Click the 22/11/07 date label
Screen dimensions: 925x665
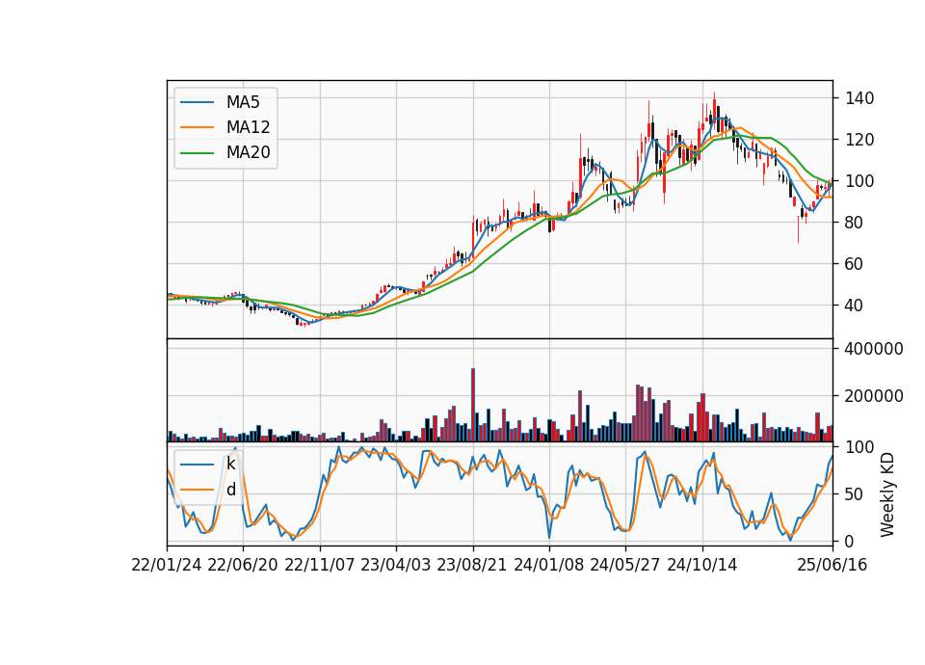[320, 565]
